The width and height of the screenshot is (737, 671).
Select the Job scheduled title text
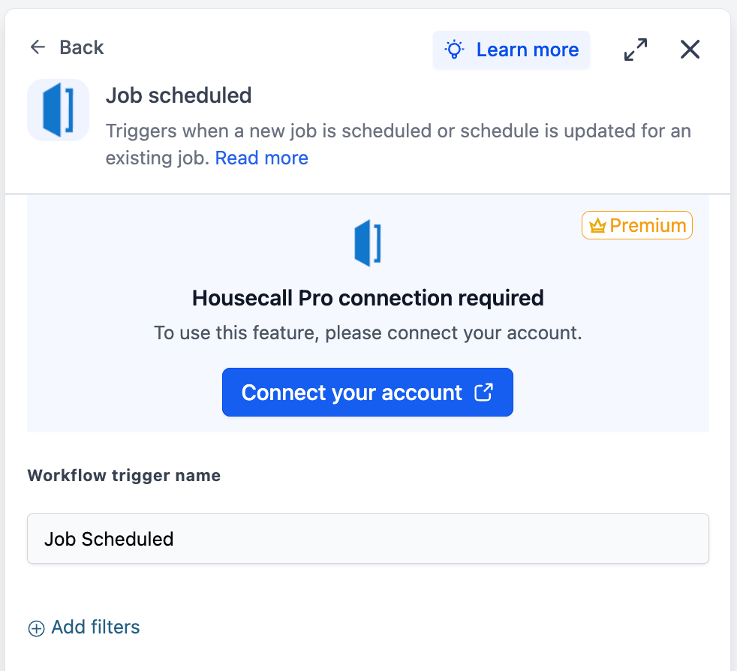pyautogui.click(x=179, y=95)
